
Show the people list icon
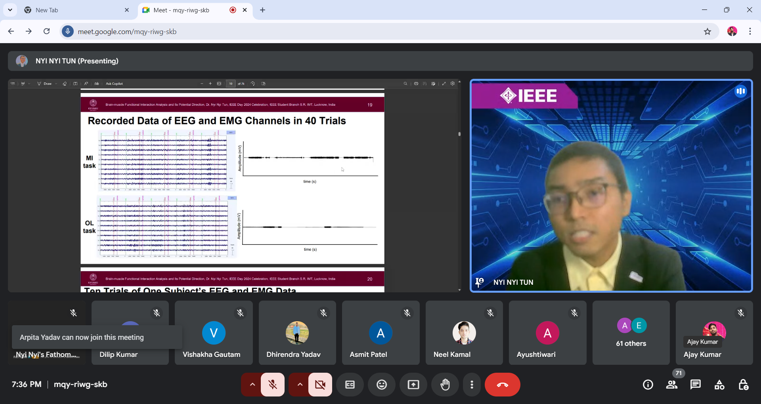point(672,385)
